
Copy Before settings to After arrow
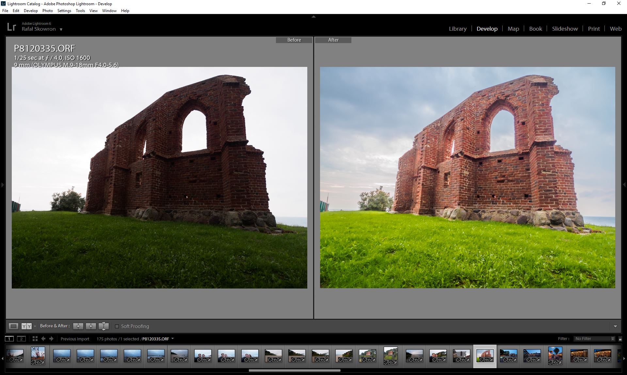(78, 326)
